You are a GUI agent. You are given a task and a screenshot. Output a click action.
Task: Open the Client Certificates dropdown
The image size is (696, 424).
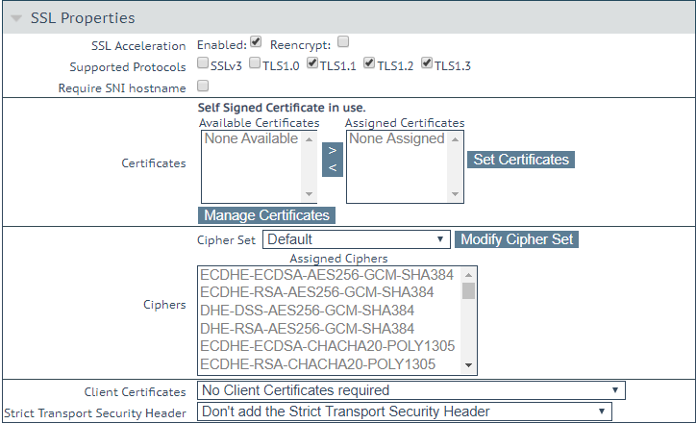pos(411,390)
